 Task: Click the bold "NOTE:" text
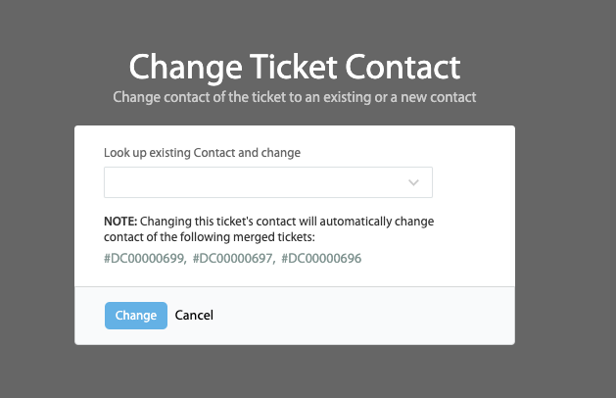(x=122, y=222)
